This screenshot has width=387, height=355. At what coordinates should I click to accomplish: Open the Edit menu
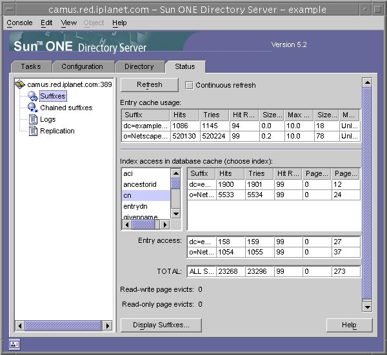pyautogui.click(x=46, y=23)
